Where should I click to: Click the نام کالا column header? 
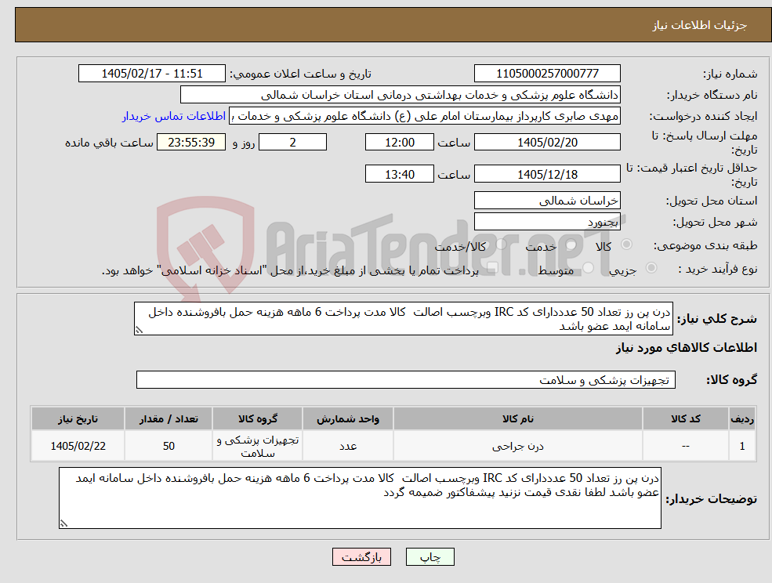tap(517, 418)
